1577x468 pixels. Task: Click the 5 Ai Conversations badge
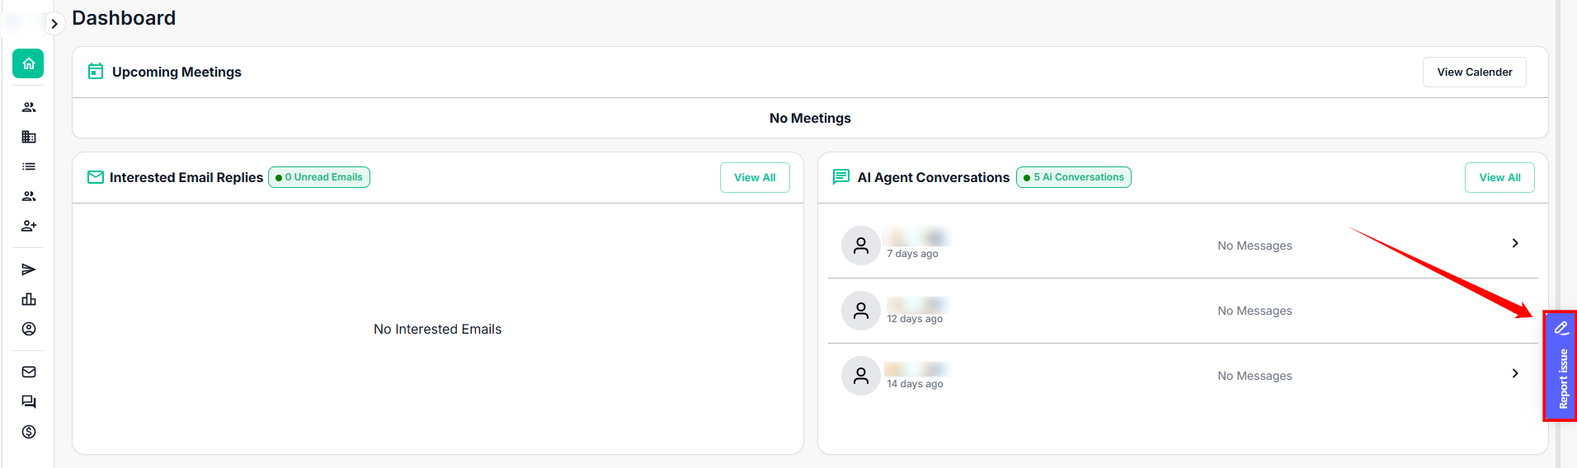pos(1073,177)
